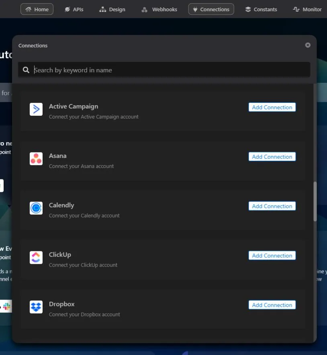Select the 'Active Campaign' title text
This screenshot has width=327, height=355.
74,107
